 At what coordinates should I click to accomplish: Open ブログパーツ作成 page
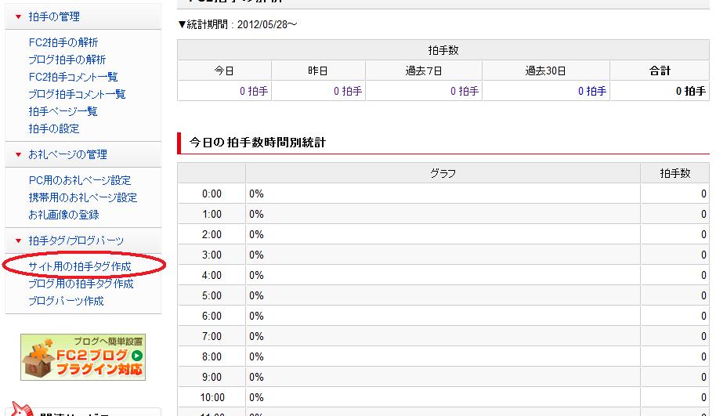(x=66, y=301)
